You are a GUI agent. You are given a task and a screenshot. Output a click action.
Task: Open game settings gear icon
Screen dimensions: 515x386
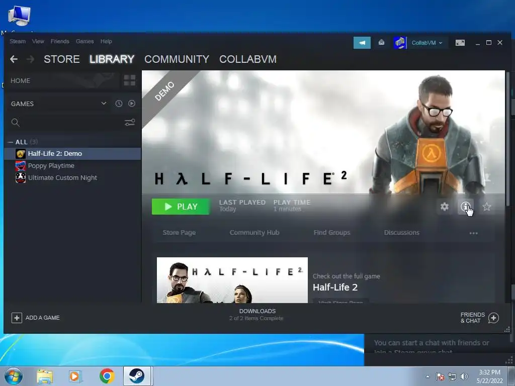(445, 207)
